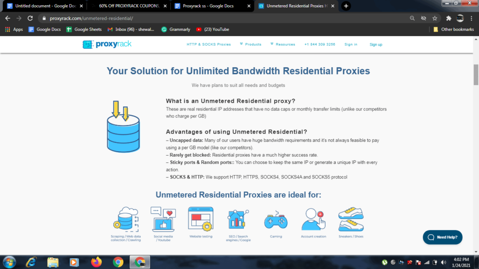Close the 60% Off PROXYRACK COUPONS tab

165,6
